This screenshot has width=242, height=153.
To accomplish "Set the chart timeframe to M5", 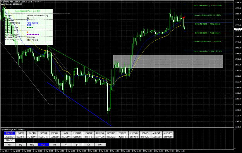I will point(21,144).
